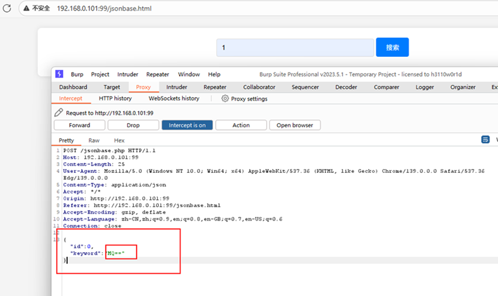
Task: Switch to Raw message view
Action: point(94,140)
